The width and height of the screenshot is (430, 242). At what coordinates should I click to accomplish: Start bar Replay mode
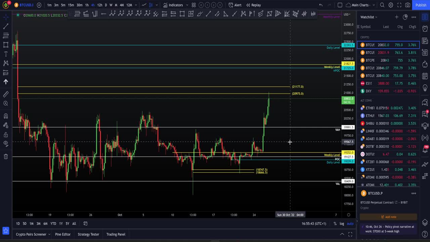[253, 5]
